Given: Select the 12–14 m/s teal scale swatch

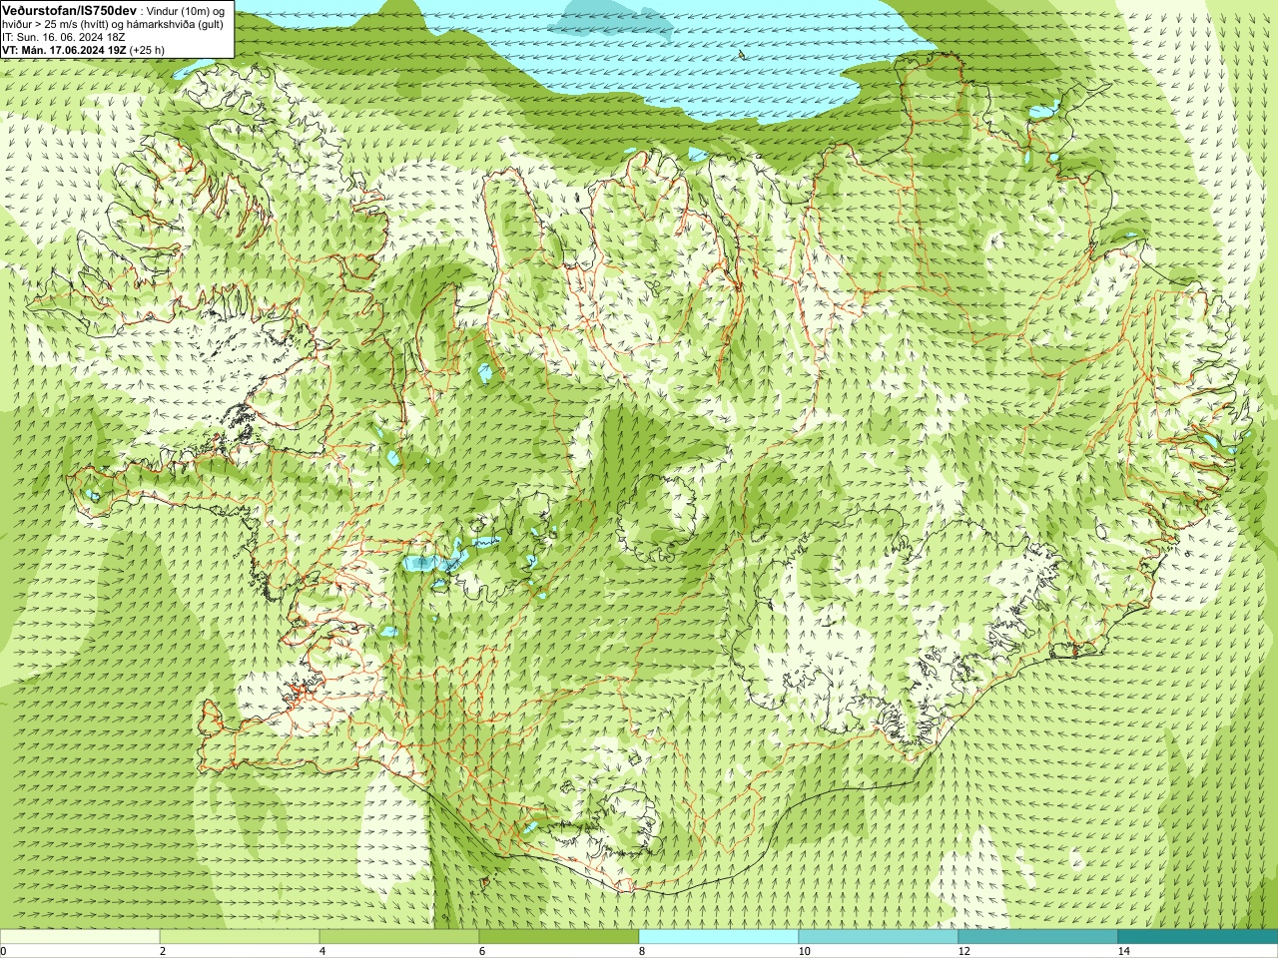Looking at the screenshot, I should [1038, 937].
